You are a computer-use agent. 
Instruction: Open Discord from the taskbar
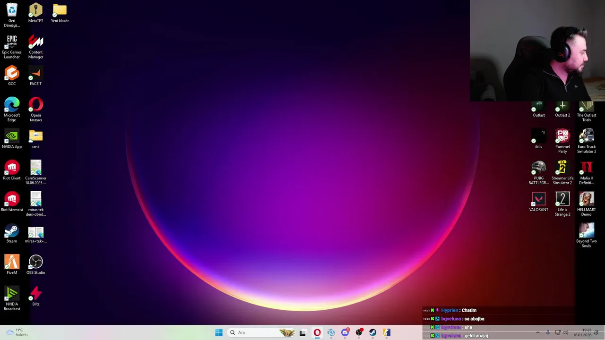click(345, 332)
